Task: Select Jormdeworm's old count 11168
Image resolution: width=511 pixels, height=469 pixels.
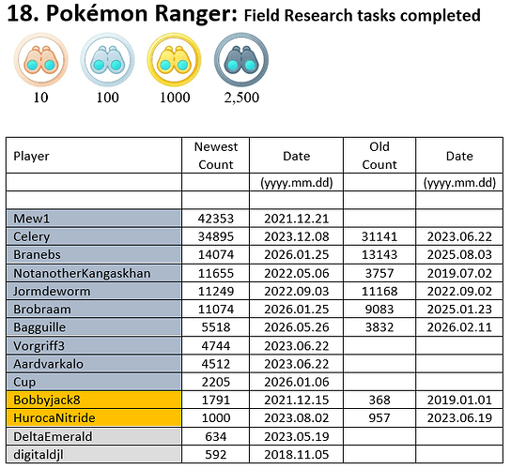Action: coord(379,291)
